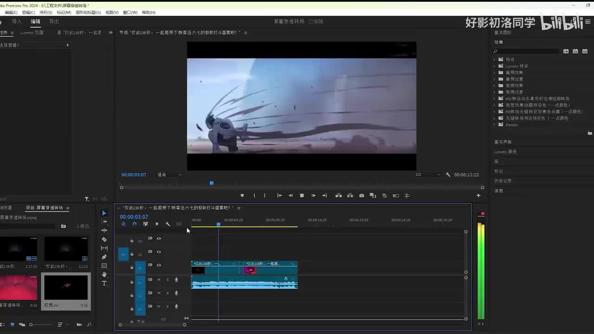Expand the Presets effects folder
Screen dimensions: 594x334
[495, 125]
